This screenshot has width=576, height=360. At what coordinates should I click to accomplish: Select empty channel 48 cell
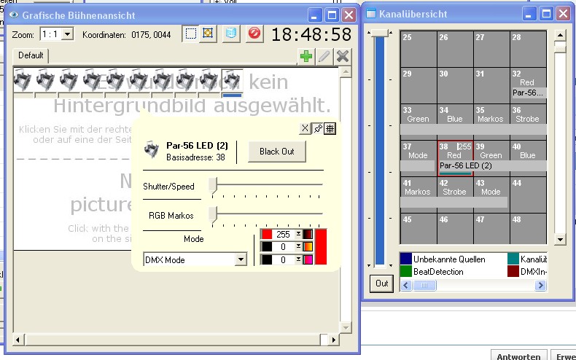pos(528,229)
